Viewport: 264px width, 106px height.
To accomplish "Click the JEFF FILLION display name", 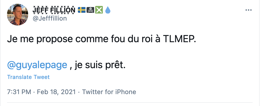I will [54, 10].
